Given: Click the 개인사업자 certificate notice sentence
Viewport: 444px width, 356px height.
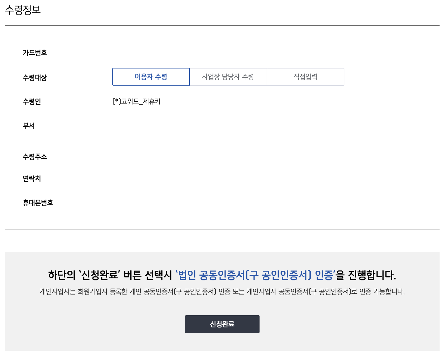Looking at the screenshot, I should point(222,292).
